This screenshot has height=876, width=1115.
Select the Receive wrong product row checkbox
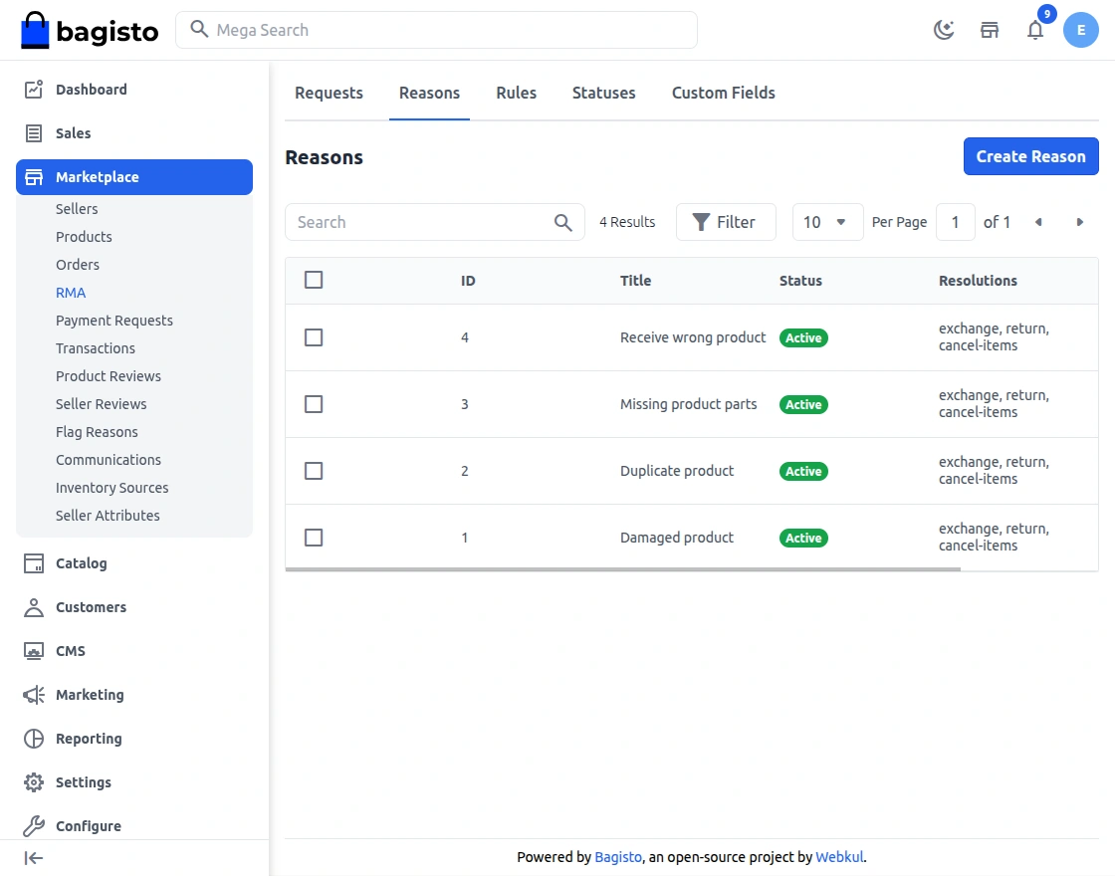[314, 337]
